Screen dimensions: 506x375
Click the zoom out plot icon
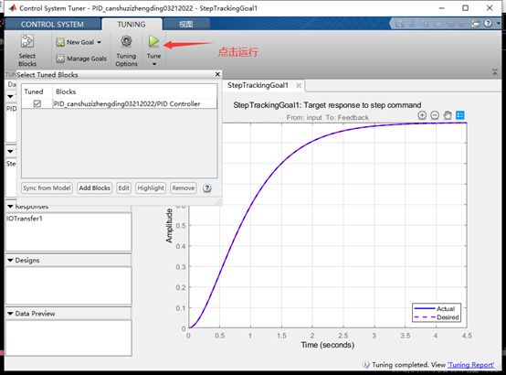pyautogui.click(x=435, y=115)
